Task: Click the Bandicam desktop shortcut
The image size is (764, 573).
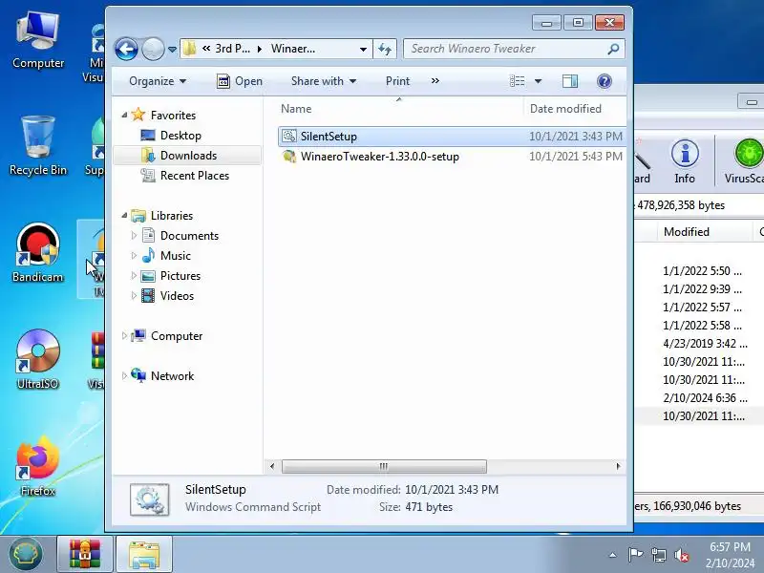Action: click(x=38, y=253)
